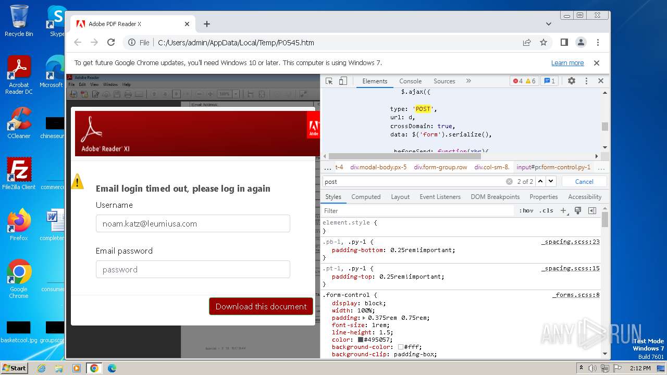667x375 pixels.
Task: View site information for File URL
Action: (x=139, y=42)
